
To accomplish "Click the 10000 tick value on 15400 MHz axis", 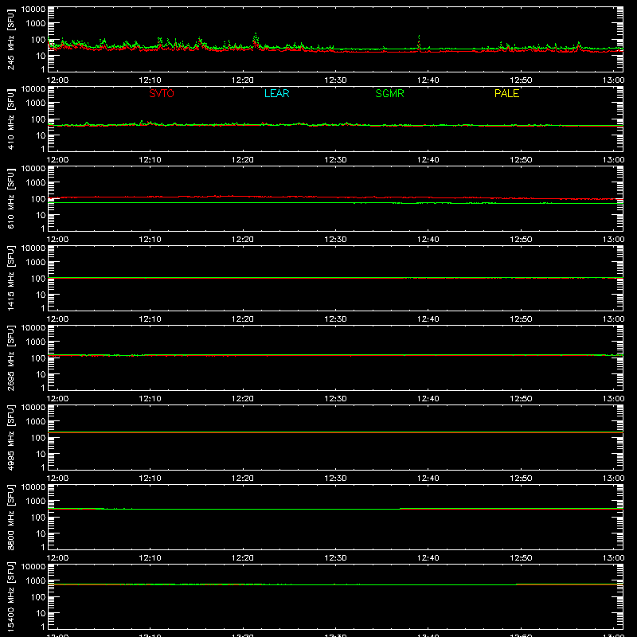I will 33,567.
